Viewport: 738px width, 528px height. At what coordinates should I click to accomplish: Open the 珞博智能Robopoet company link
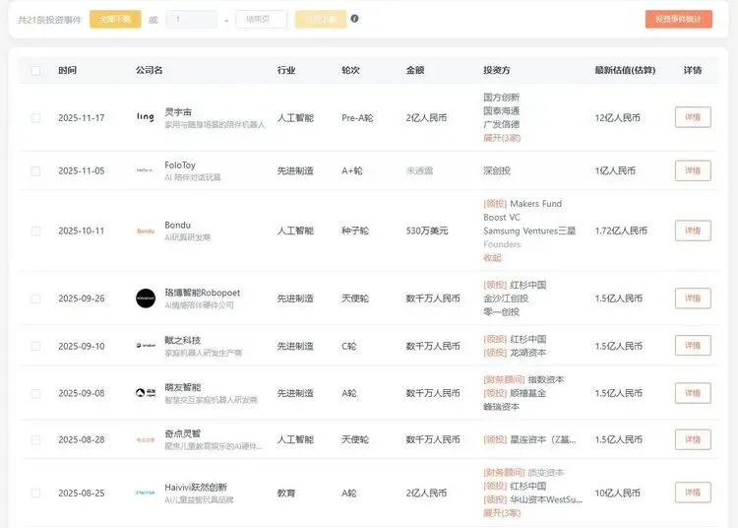pos(203,293)
